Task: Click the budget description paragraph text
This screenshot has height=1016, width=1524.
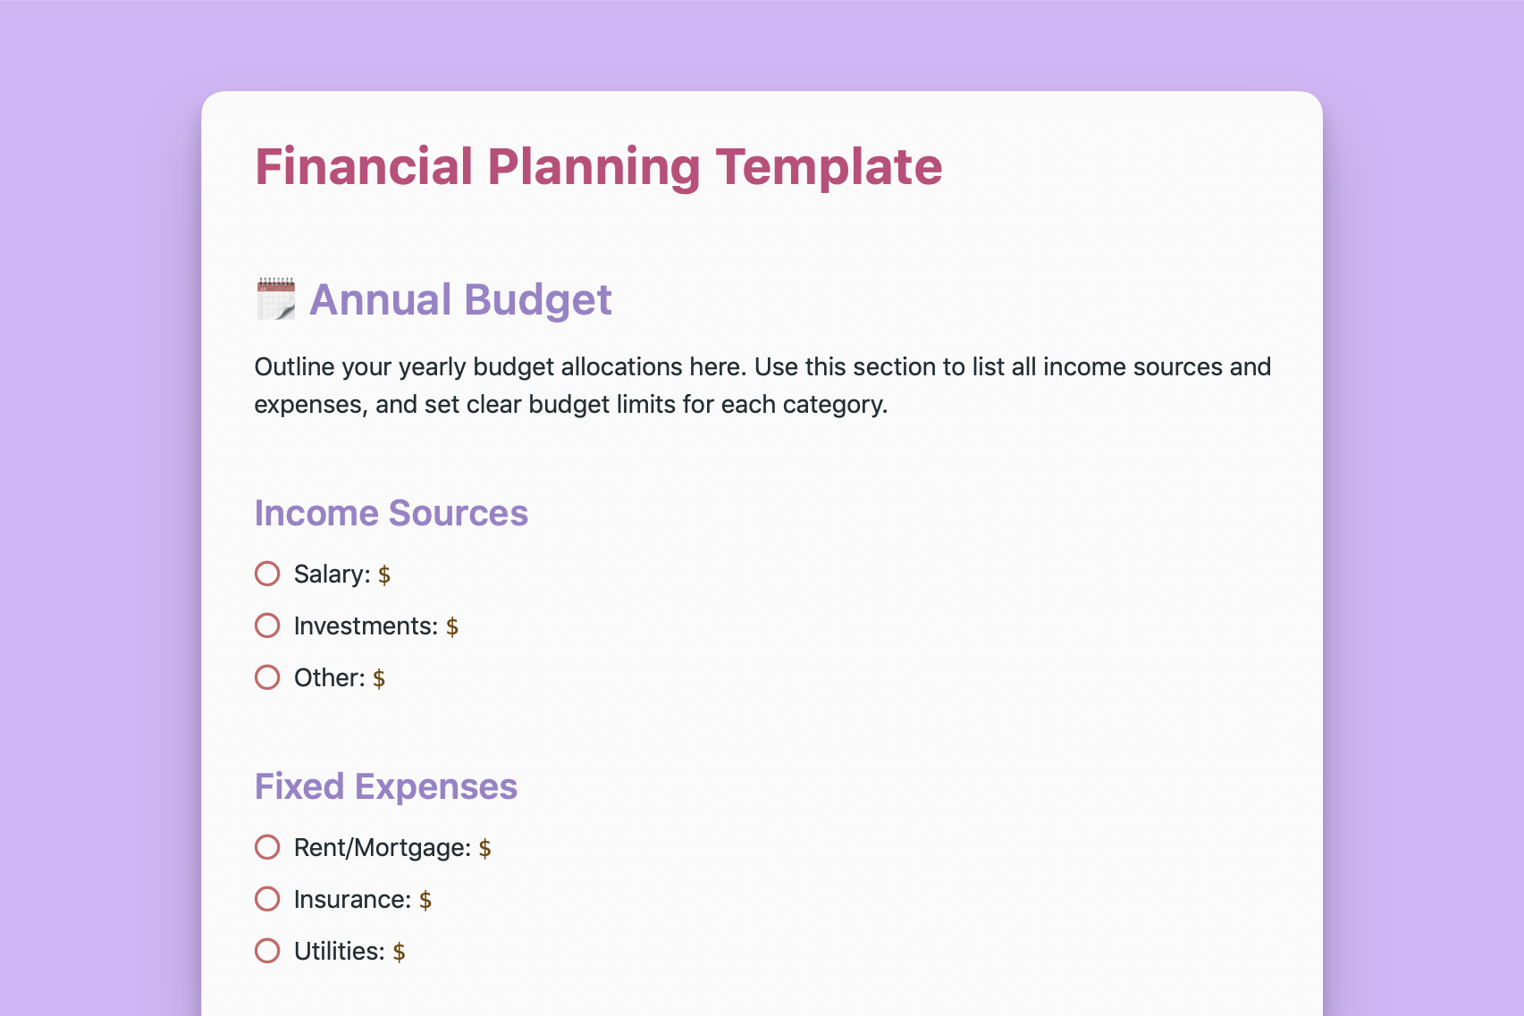Action: click(762, 385)
